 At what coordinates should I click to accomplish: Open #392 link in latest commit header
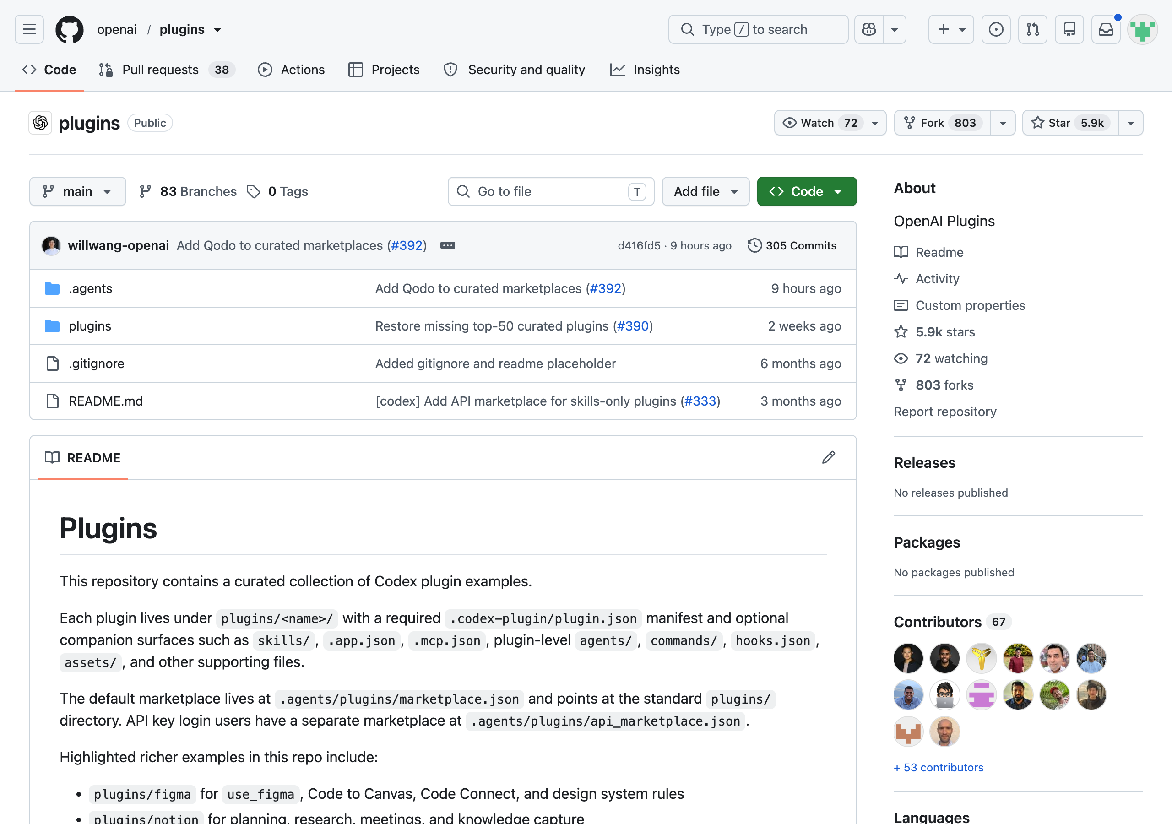coord(407,245)
